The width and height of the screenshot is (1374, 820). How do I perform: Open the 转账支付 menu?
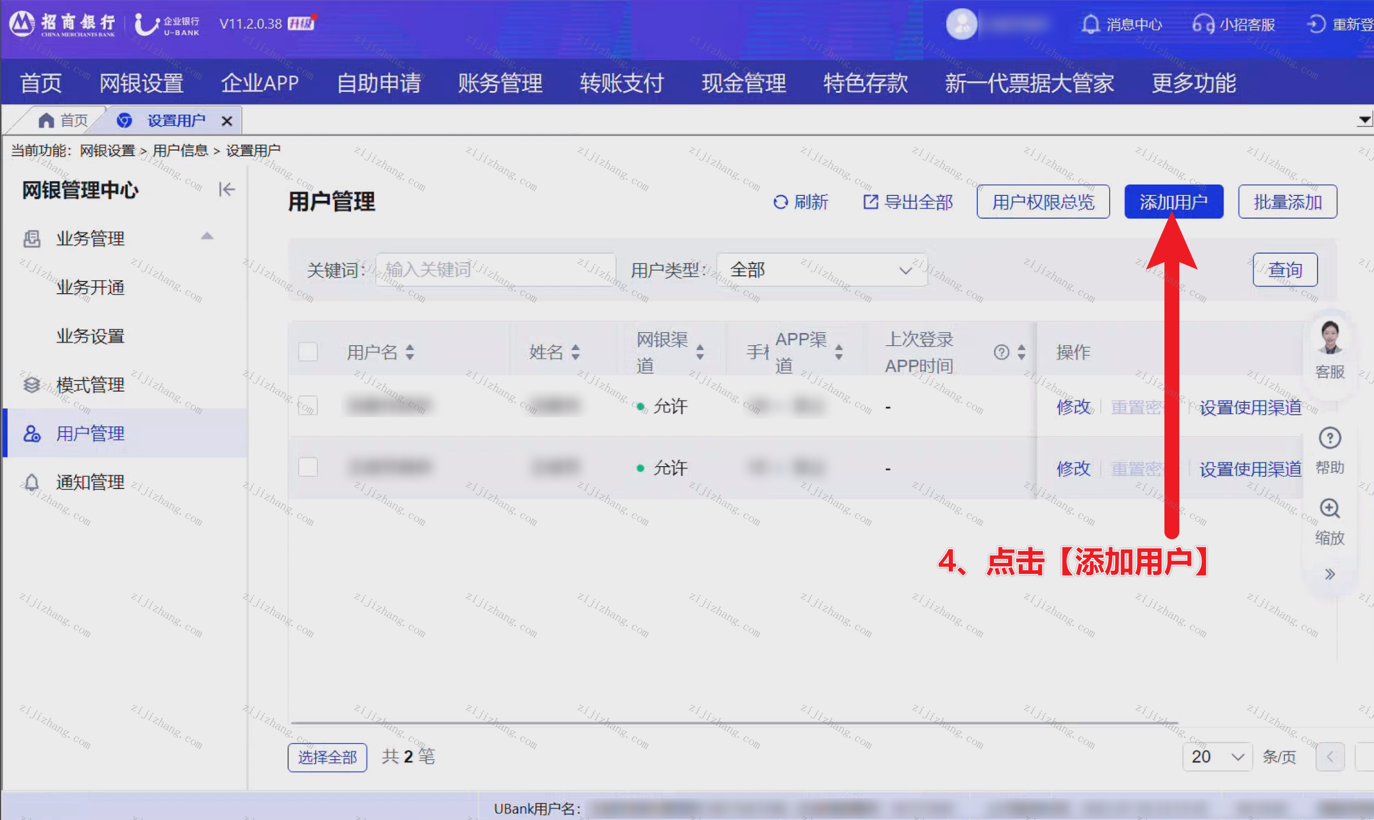click(622, 82)
